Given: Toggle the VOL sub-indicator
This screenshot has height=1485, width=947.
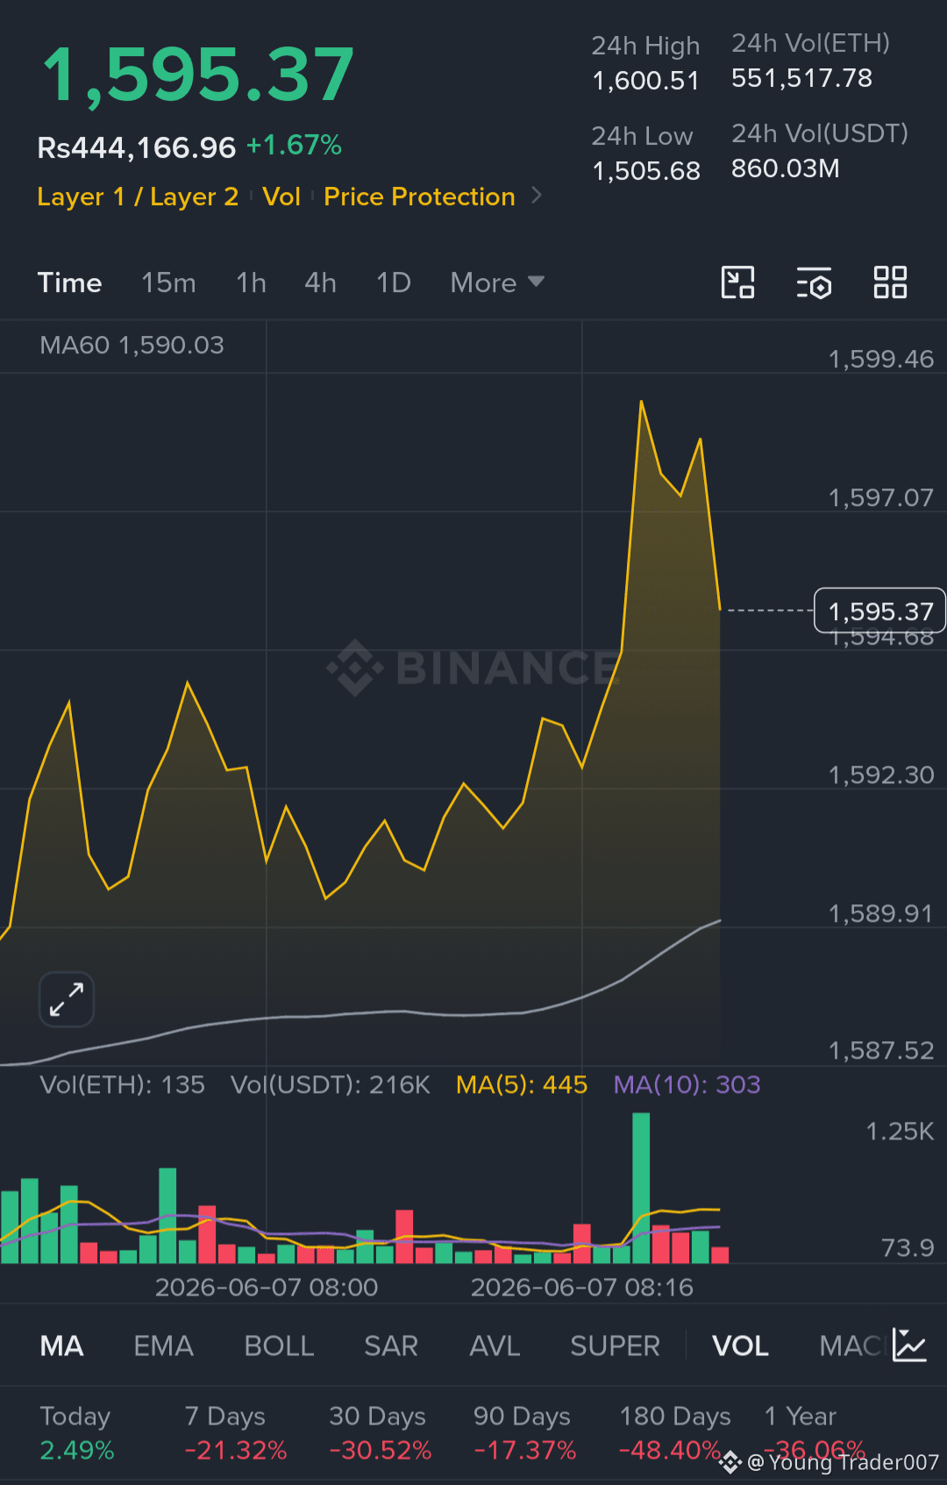Looking at the screenshot, I should pyautogui.click(x=740, y=1346).
